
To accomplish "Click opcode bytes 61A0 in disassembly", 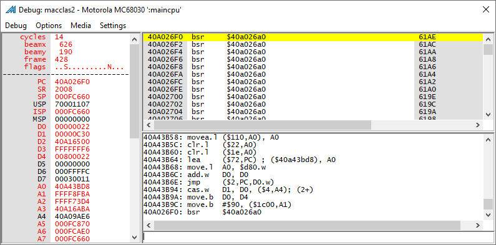I will [427, 89].
